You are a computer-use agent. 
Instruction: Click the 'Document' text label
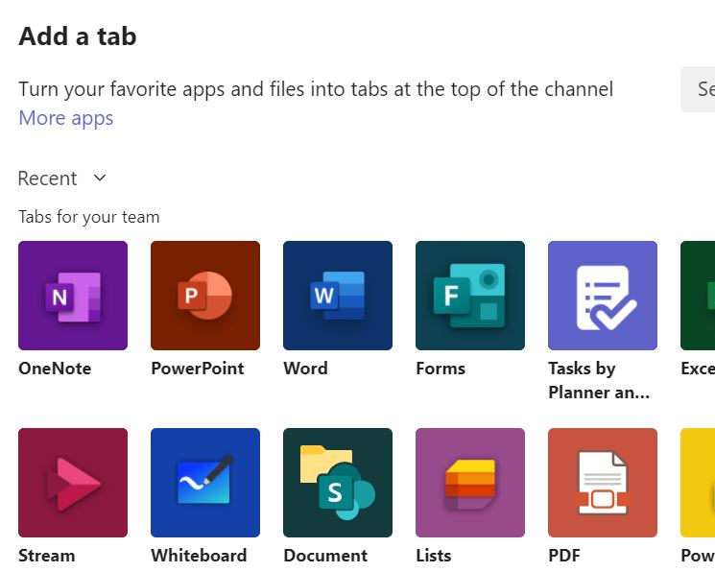(325, 556)
